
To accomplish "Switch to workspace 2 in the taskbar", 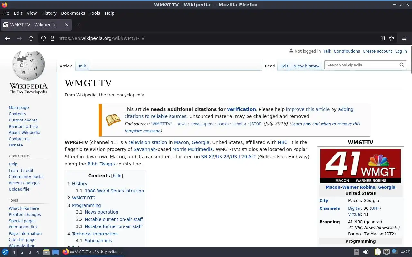I will click(22, 252).
